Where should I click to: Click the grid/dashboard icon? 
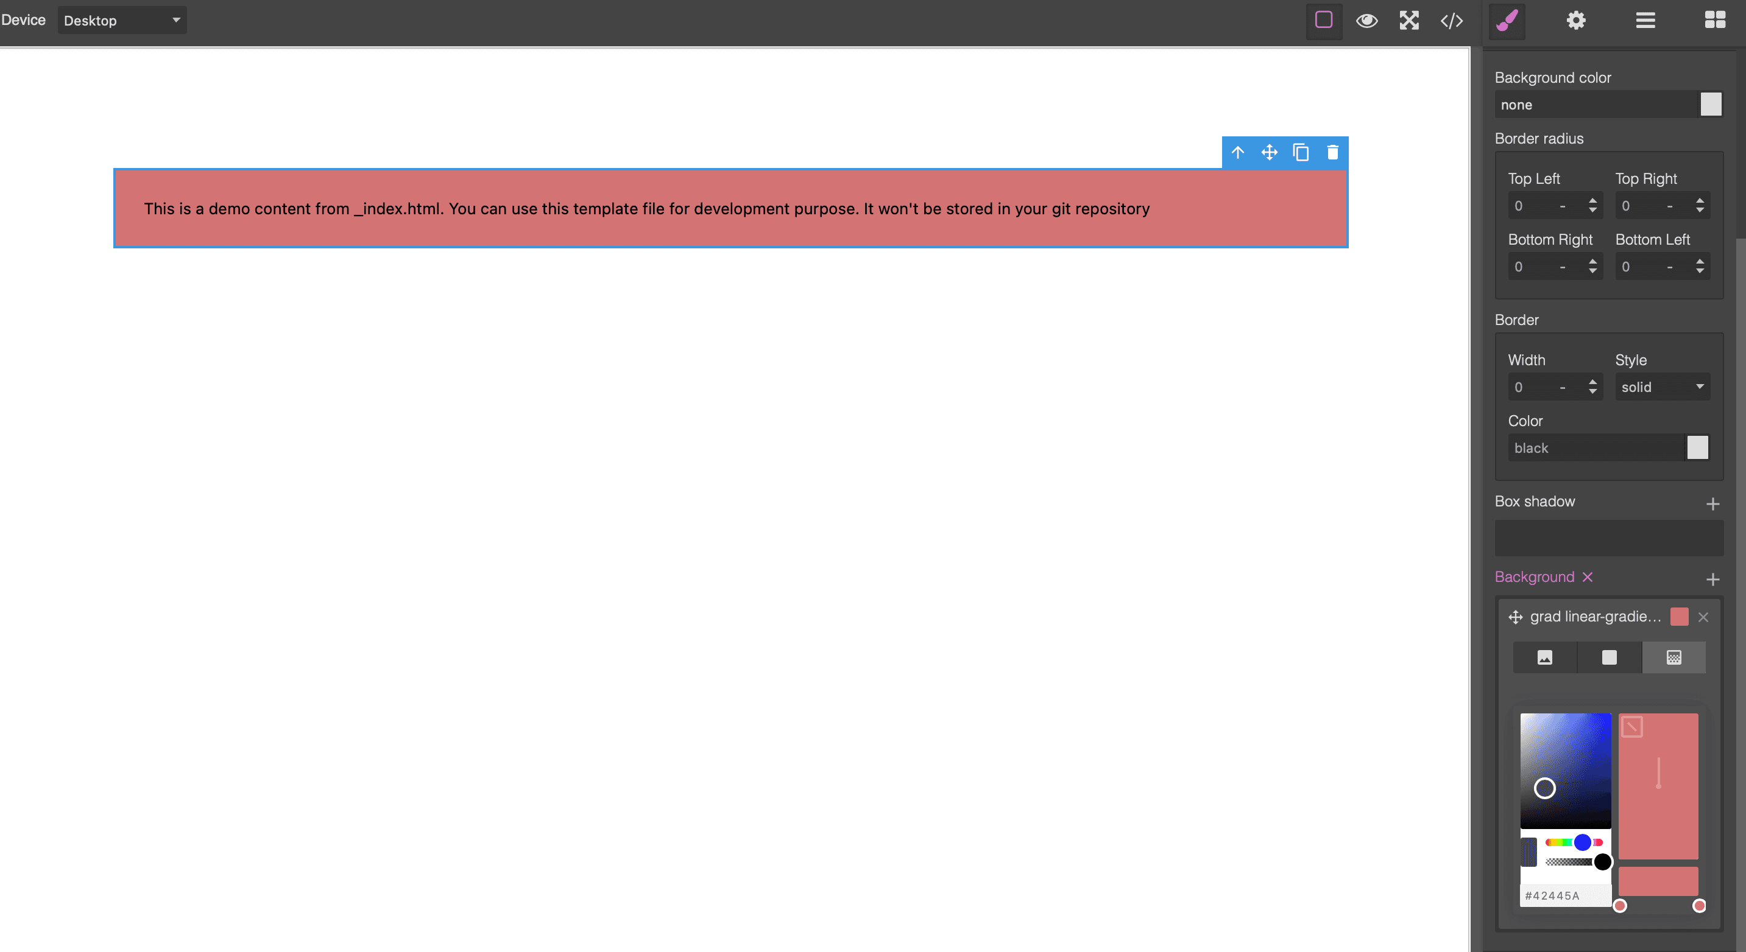pos(1716,20)
